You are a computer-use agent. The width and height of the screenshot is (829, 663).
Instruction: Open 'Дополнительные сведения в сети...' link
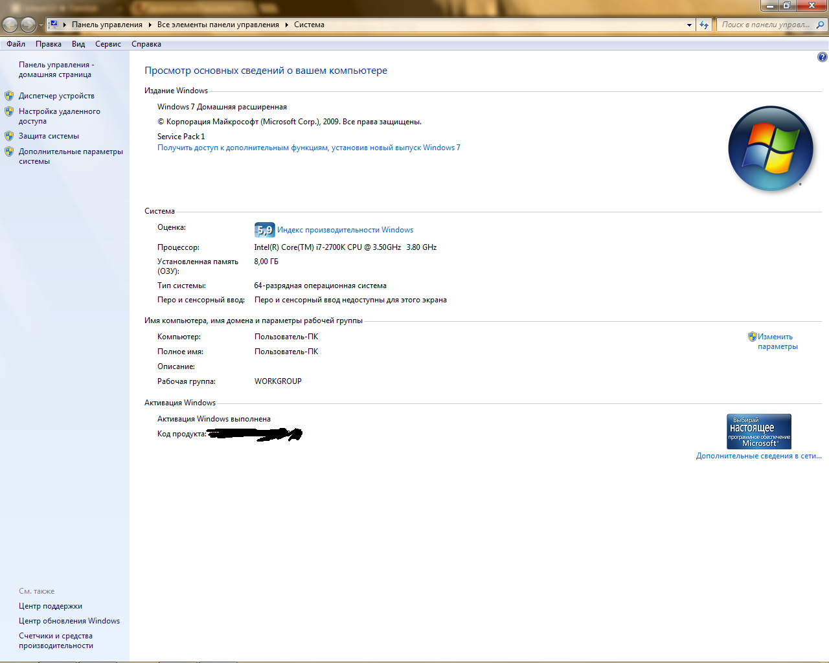coord(759,456)
